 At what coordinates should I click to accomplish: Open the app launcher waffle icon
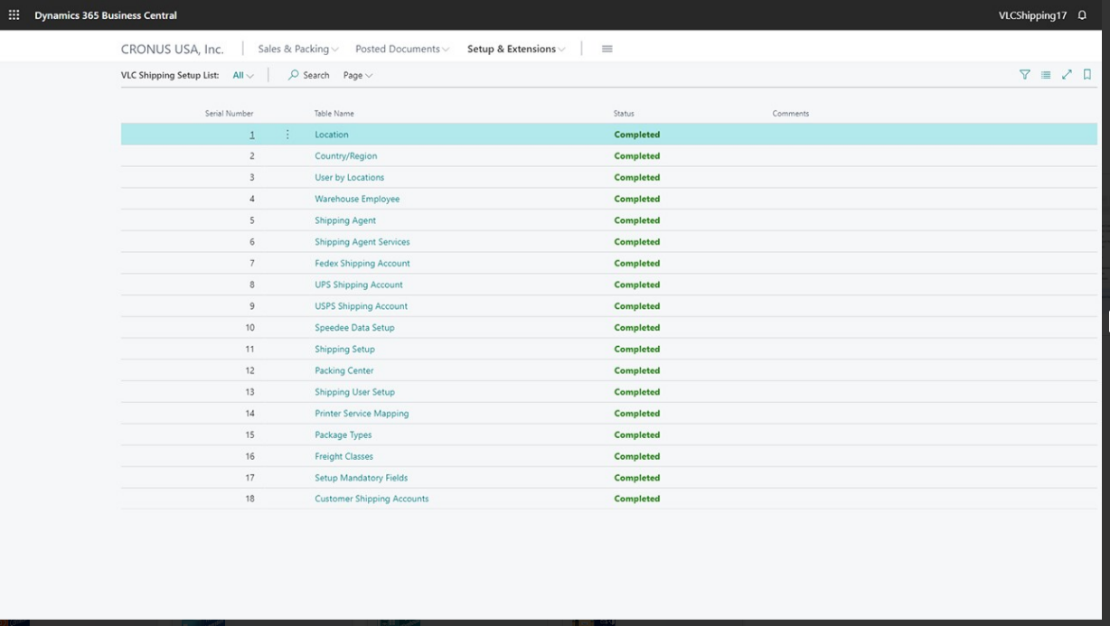(x=14, y=15)
